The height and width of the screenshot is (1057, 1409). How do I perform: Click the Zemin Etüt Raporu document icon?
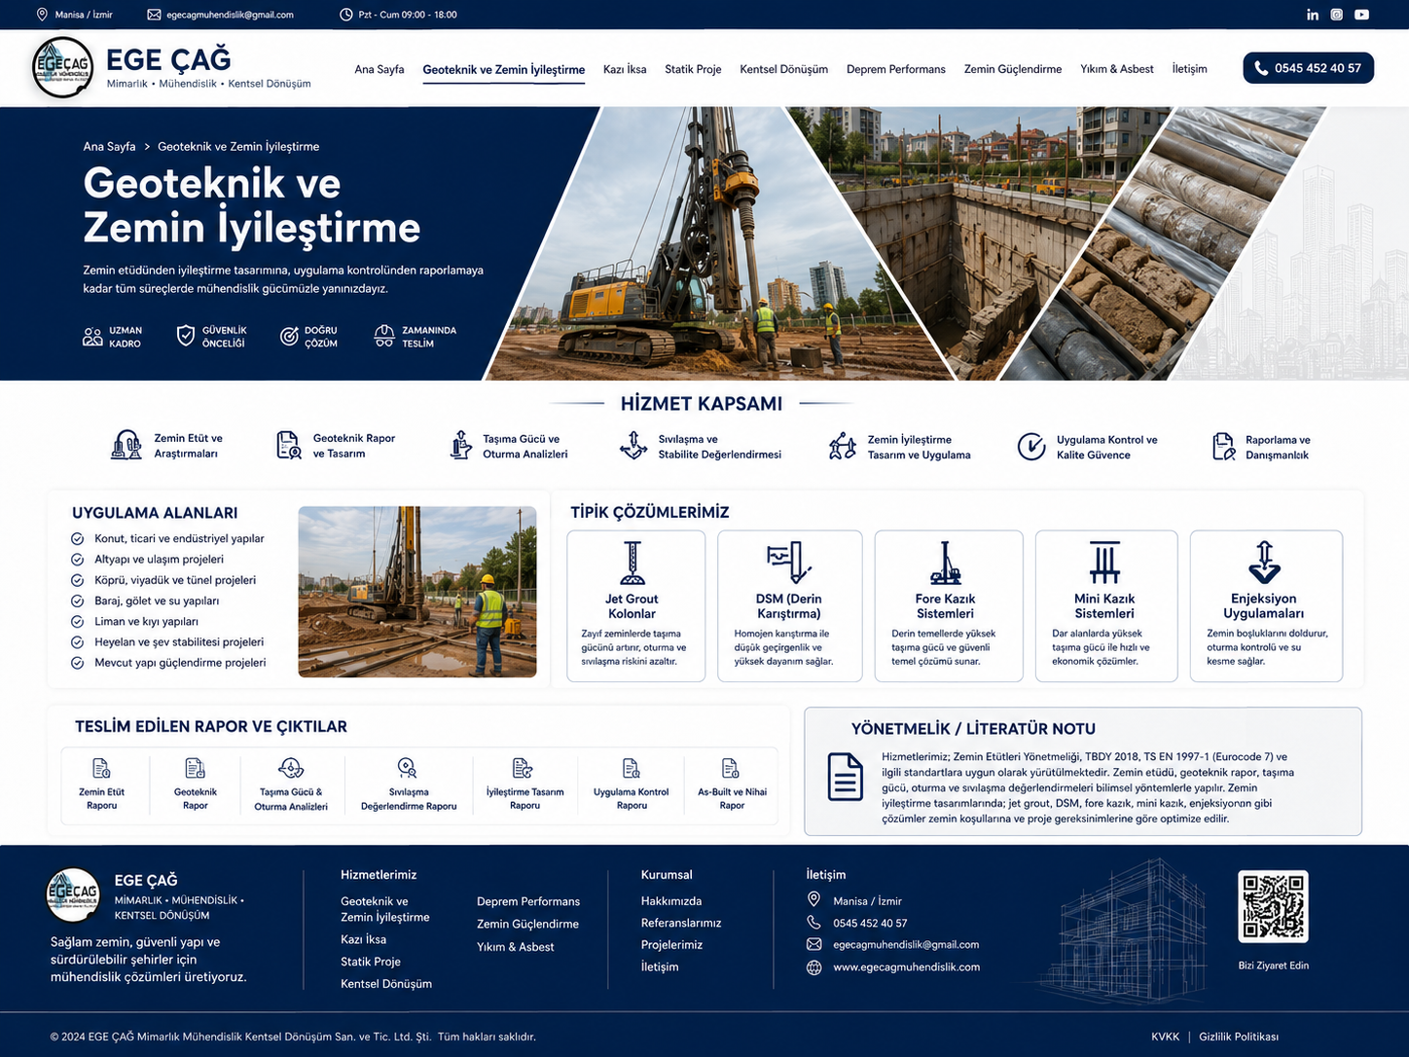(x=101, y=769)
